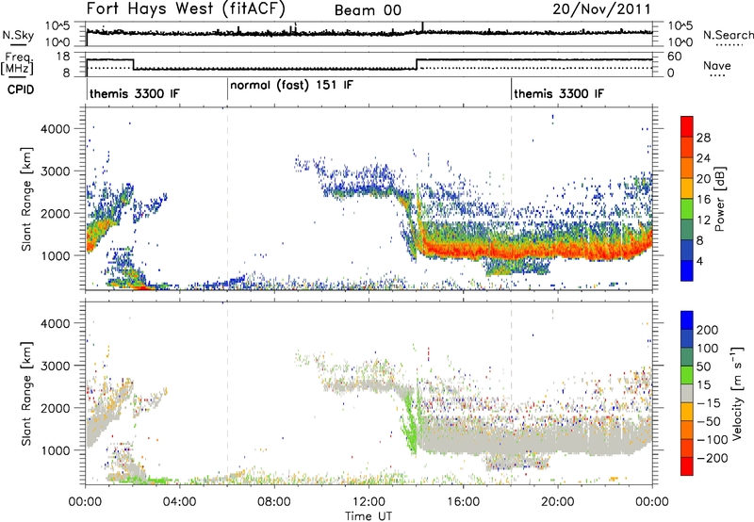Click the power panel 'Slant Range [km]' label
Image resolution: width=754 pixels, height=522 pixels.
click(x=27, y=199)
